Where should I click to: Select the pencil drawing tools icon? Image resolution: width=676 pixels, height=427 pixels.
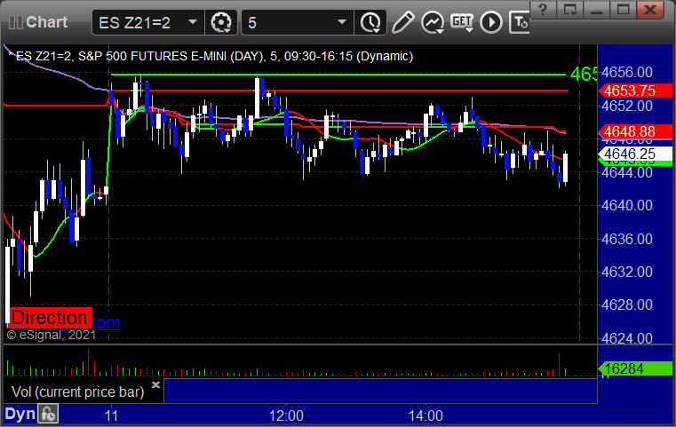click(402, 22)
